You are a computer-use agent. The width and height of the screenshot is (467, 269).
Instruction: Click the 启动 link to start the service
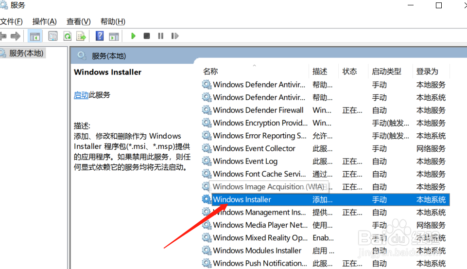click(81, 95)
